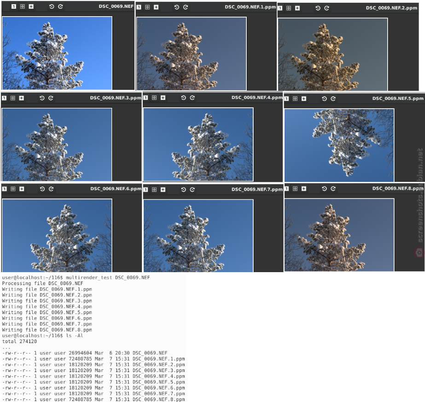Rotate DSC_0069.NEF.7.ppm counterclockwise
The height and width of the screenshot is (402, 425).
(184, 190)
